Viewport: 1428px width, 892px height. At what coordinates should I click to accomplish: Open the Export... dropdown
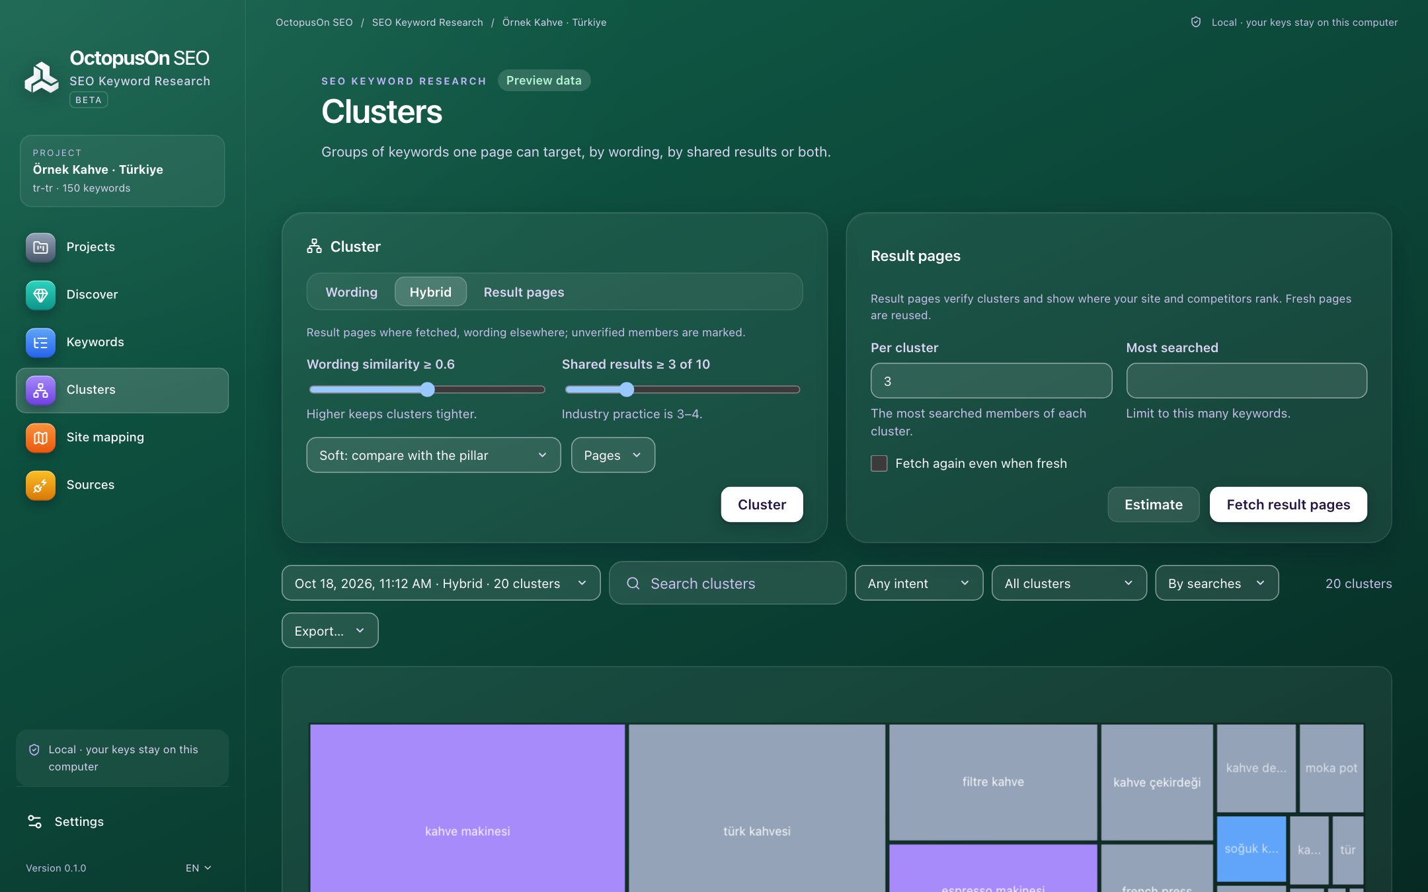coord(330,631)
